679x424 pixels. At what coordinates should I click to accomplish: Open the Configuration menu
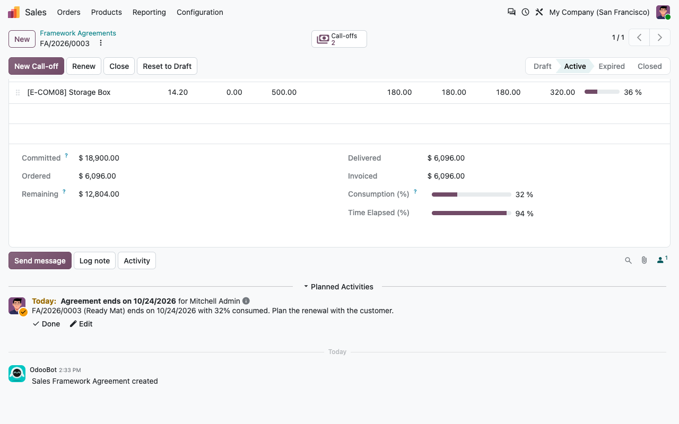point(200,12)
